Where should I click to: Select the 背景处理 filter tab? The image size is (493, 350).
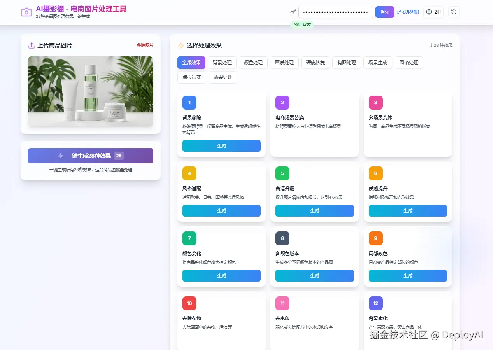pos(222,63)
